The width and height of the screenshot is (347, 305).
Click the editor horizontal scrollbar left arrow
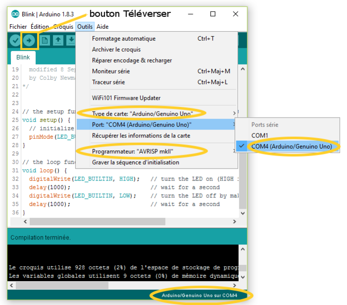pos(25,222)
